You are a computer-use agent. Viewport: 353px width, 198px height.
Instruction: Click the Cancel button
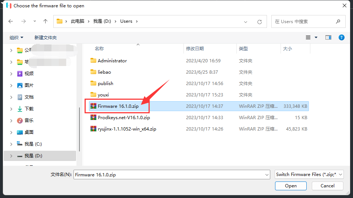click(327, 186)
